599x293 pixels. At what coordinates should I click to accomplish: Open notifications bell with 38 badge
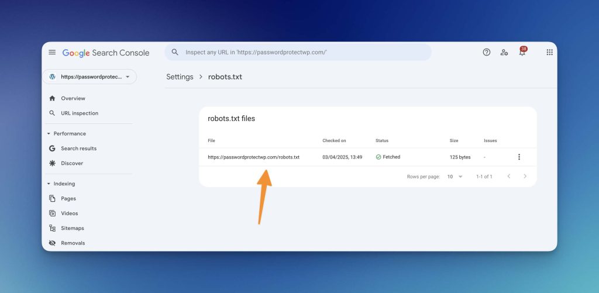[x=522, y=51]
